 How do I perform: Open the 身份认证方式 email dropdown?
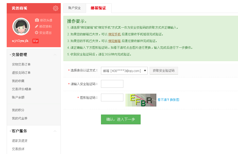(x=124, y=71)
